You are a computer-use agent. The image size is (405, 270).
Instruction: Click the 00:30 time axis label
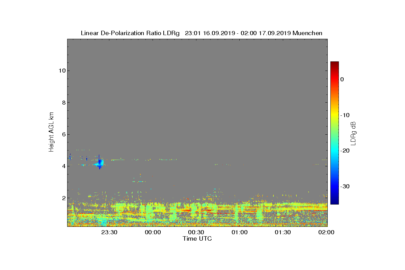click(x=196, y=232)
